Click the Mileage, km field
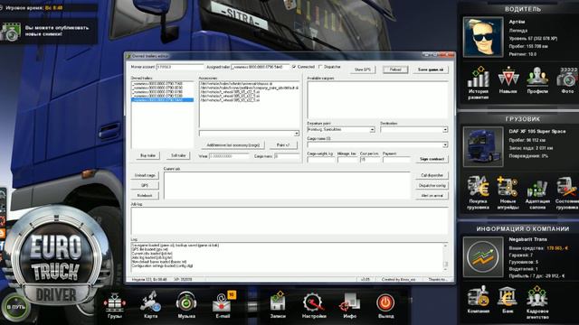 coord(347,160)
